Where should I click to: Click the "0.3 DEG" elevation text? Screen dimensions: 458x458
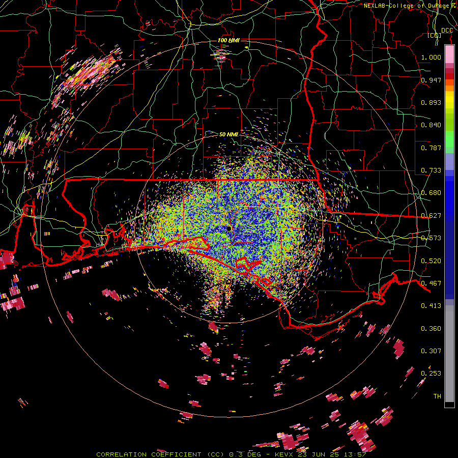pyautogui.click(x=245, y=454)
